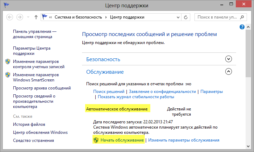The image size is (254, 152).
Task: Click the Forward navigation arrow
Action: tap(20, 17)
